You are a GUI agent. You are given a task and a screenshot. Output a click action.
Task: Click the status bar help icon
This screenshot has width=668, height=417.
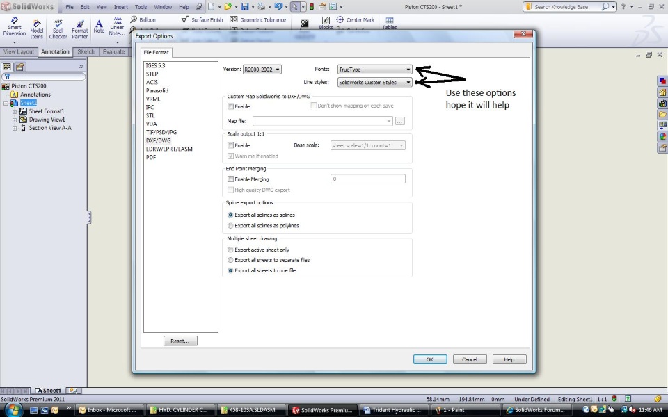628,399
